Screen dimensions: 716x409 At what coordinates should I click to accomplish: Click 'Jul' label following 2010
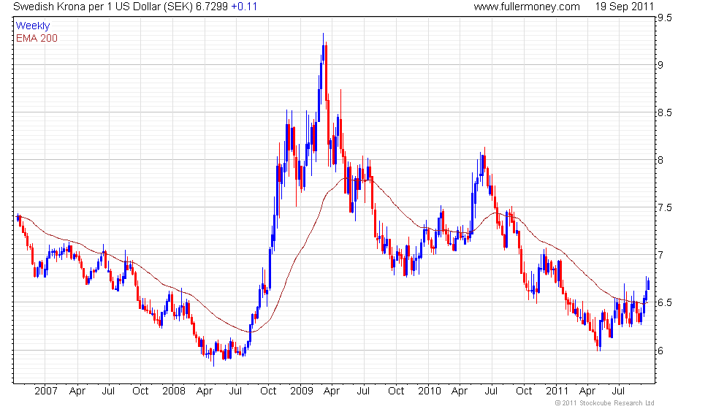coord(491,391)
